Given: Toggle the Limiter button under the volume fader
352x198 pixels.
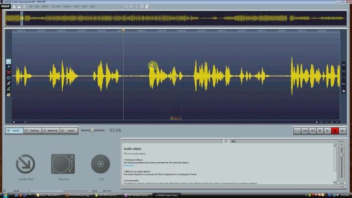Looking at the screenshot, I should (342, 186).
